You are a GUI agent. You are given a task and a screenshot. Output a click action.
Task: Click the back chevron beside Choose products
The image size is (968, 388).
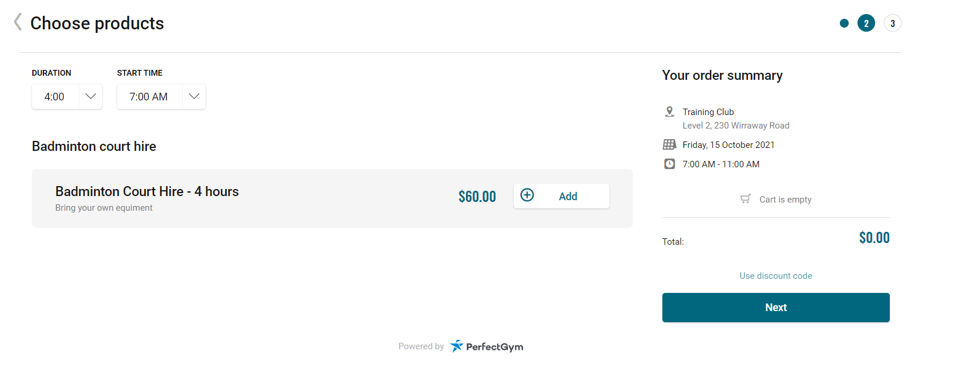(18, 22)
